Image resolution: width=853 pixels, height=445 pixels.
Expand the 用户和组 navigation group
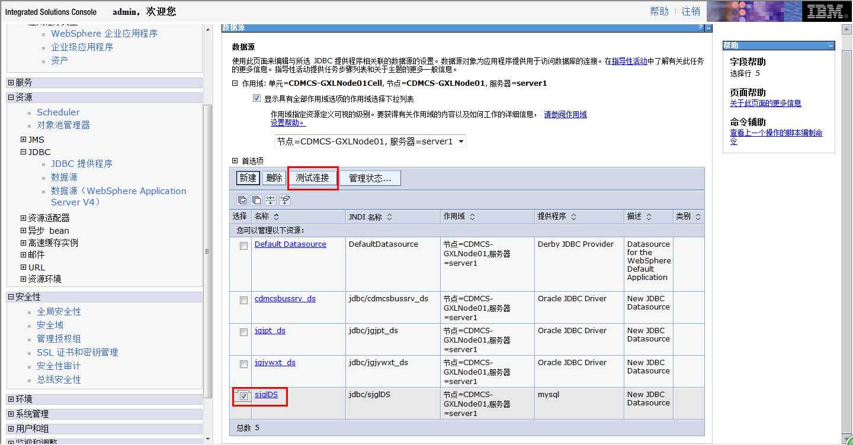click(11, 429)
